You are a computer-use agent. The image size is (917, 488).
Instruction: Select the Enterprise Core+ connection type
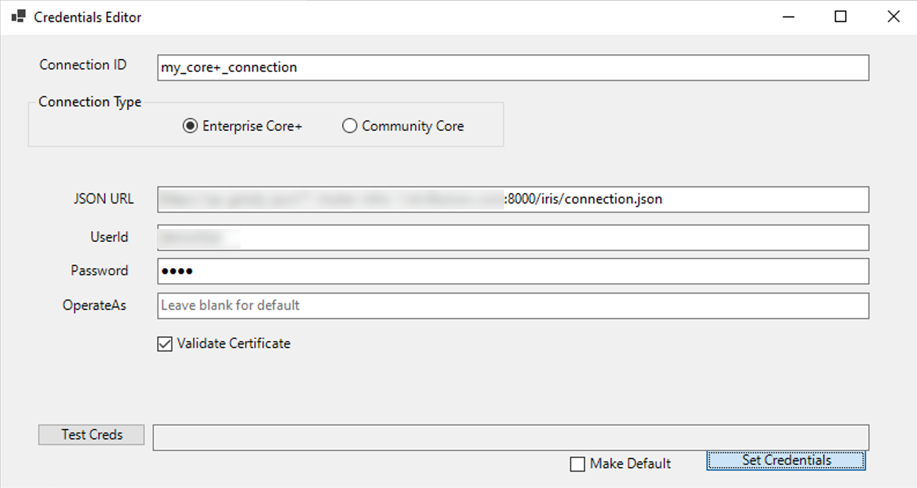pyautogui.click(x=190, y=126)
